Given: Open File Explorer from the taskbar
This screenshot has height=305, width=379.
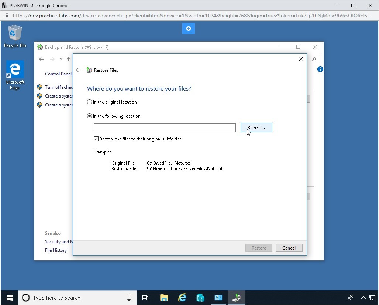Looking at the screenshot, I should click(x=164, y=298).
